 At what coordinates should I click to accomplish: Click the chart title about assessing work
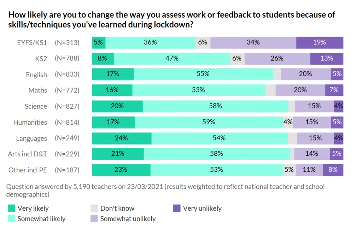coord(171,20)
